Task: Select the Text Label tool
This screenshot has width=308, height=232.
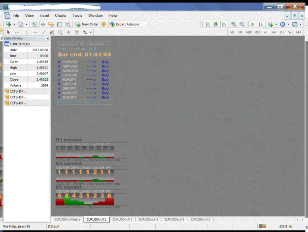Action: pyautogui.click(x=76, y=32)
